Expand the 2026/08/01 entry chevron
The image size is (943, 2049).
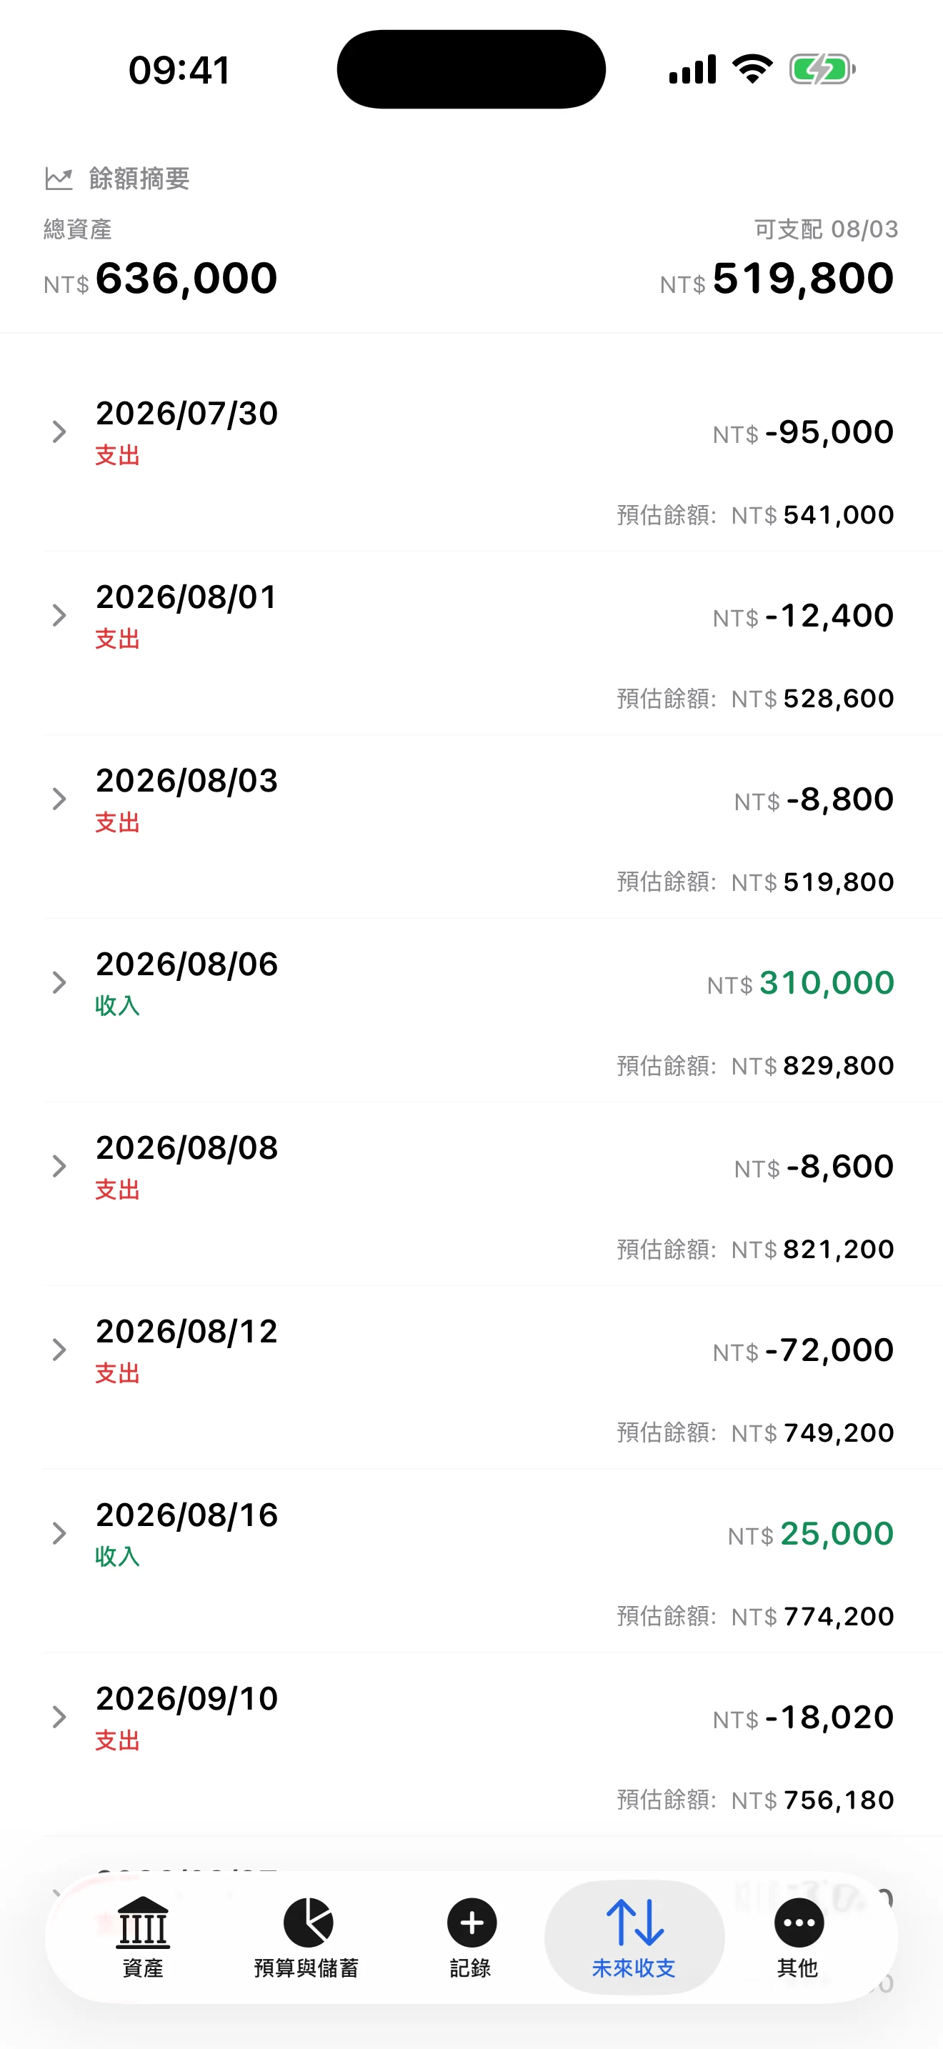coord(59,616)
